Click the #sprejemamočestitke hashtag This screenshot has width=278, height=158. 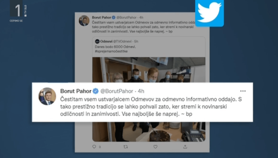coord(111,51)
